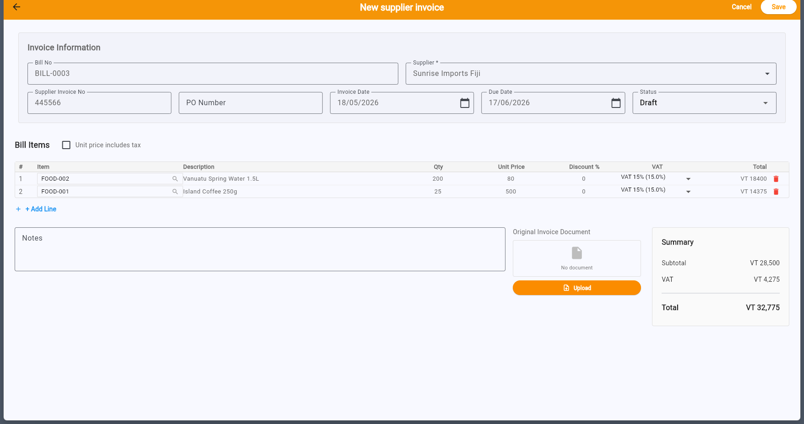Viewport: 804px width, 424px height.
Task: Click the line total VT 14375
Action: [x=754, y=192]
